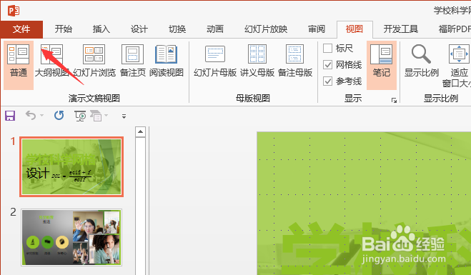Switch to Normal (普通) view
Screen dimensions: 471x275
(x=19, y=65)
